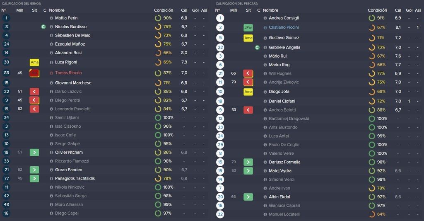
Task: Click the info icon beside Mattia Perin
Action: 51,18
